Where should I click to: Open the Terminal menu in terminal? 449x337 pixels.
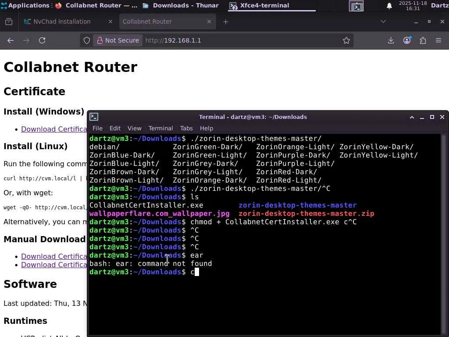pos(160,128)
